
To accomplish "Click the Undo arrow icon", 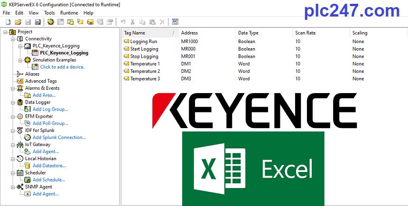I will click(123, 22).
